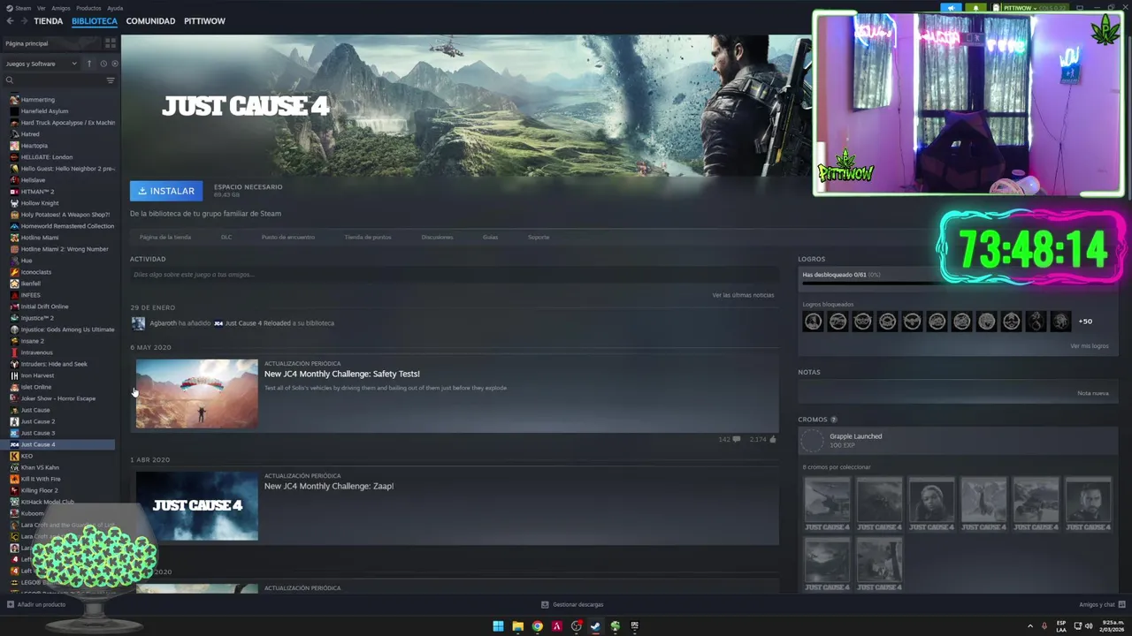Click the library search field
This screenshot has height=636, width=1132.
pyautogui.click(x=57, y=80)
